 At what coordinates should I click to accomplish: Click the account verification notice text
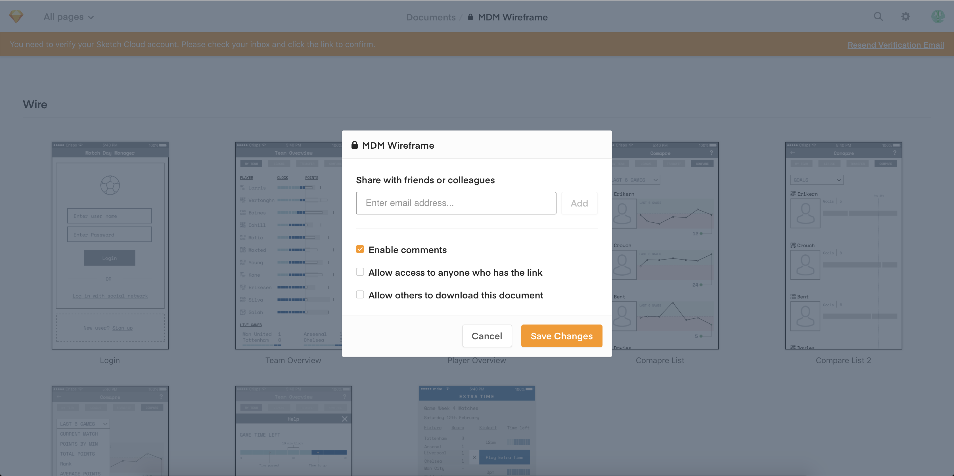pos(192,45)
